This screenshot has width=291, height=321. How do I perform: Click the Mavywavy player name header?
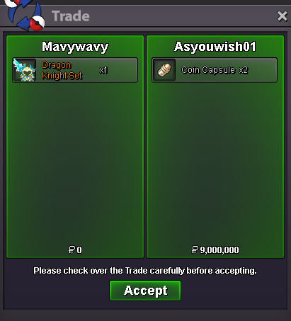click(75, 47)
